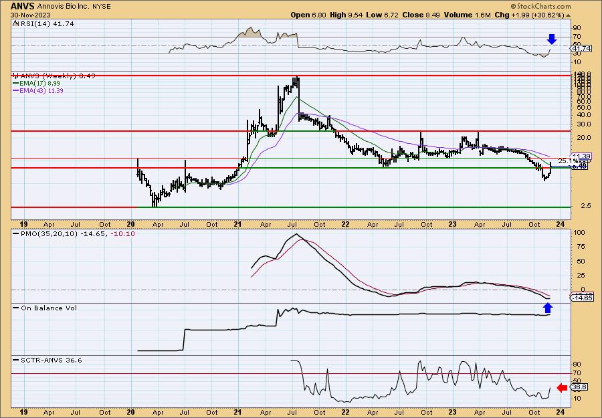Click the 8.49 last price tag on the price axis

tap(580, 167)
